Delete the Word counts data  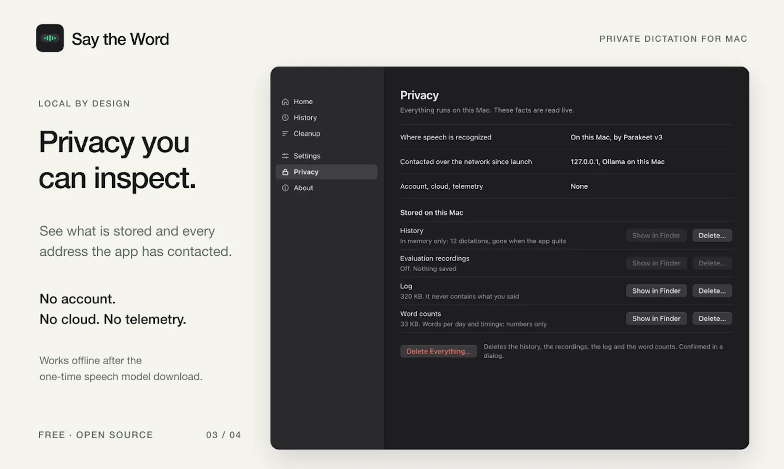tap(712, 319)
